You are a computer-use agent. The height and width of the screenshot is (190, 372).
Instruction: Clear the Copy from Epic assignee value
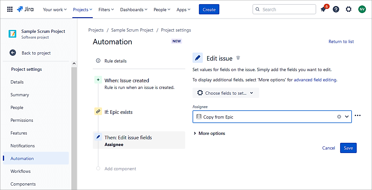pyautogui.click(x=339, y=117)
